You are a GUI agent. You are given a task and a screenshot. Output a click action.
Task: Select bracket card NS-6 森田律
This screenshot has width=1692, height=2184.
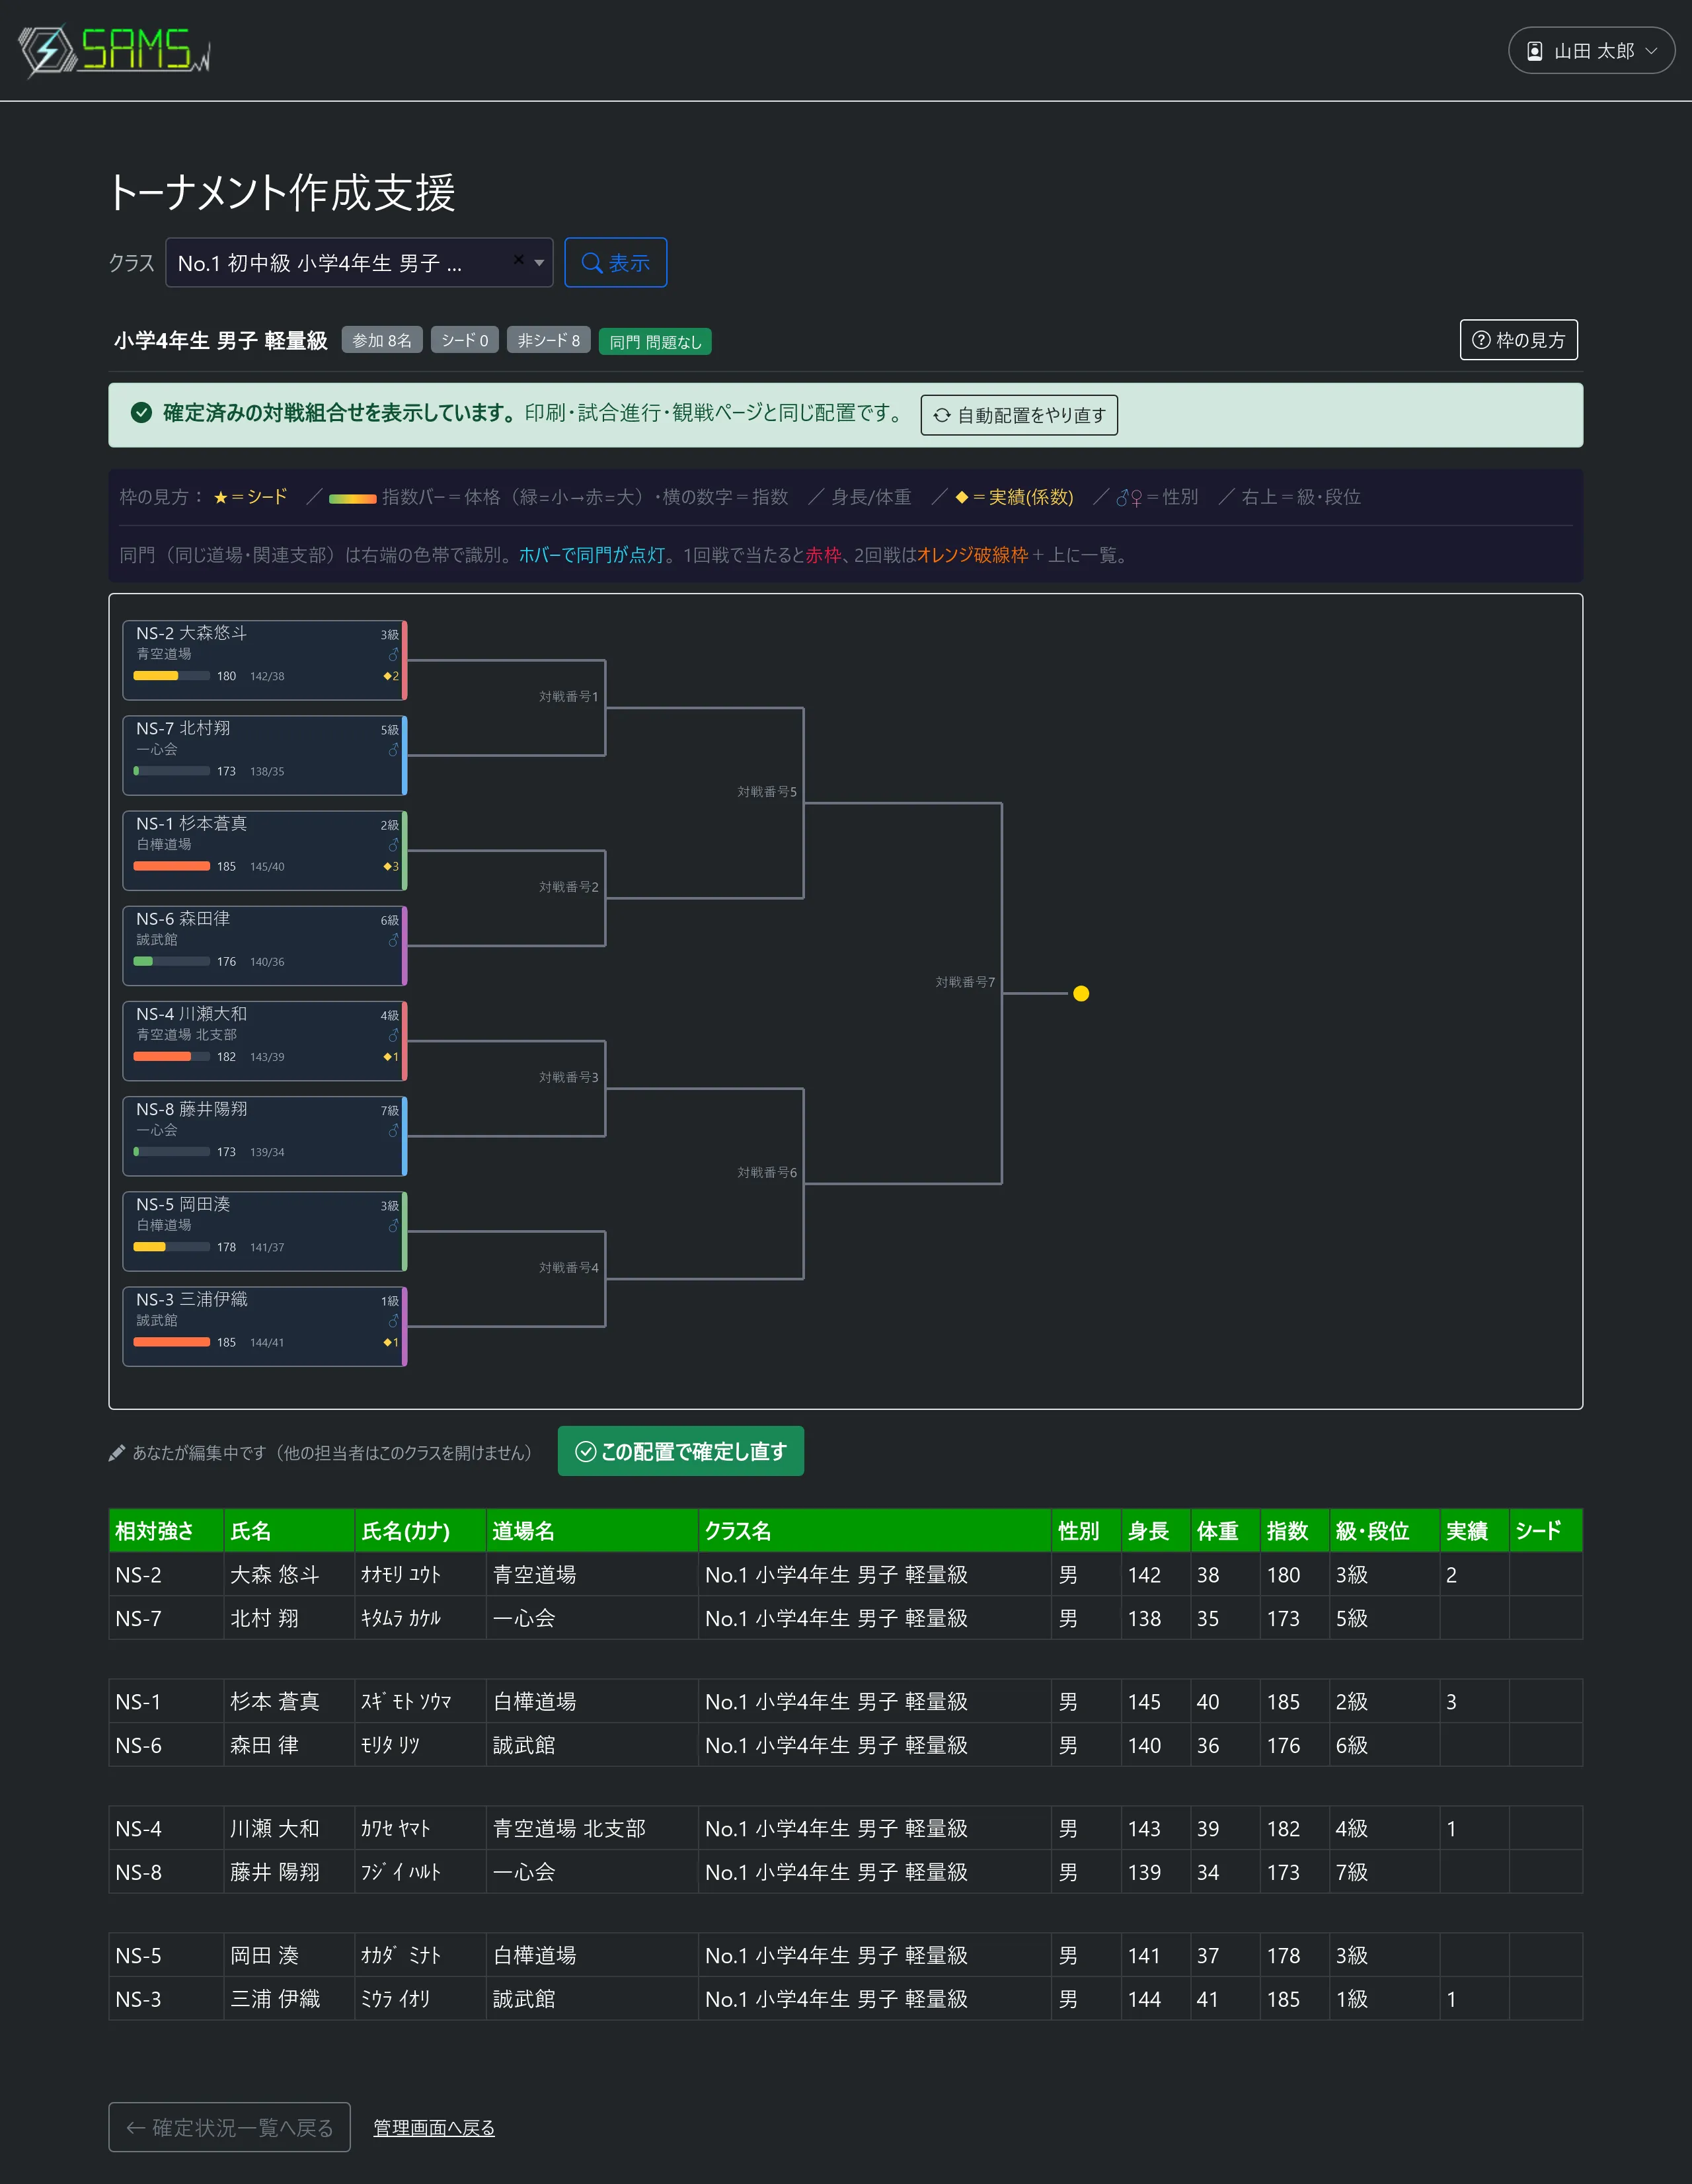pos(265,945)
